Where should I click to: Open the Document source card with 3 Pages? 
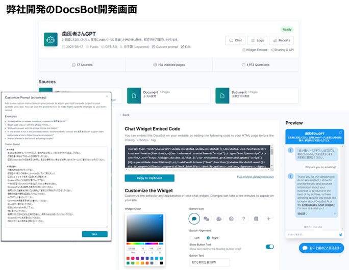click(x=168, y=96)
